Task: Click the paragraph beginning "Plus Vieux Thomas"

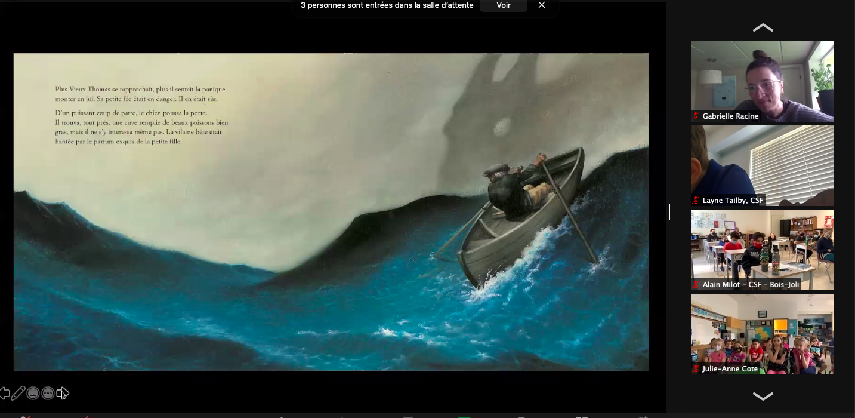Action: tap(140, 94)
